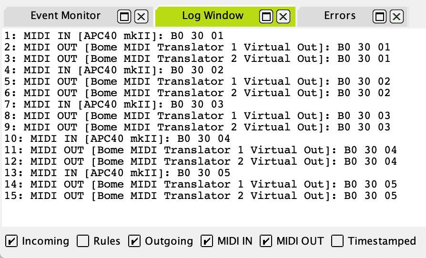Screen dimensions: 426x258
Task: Select log line 7: MIDI IN B0 30 03
Action: (114, 104)
